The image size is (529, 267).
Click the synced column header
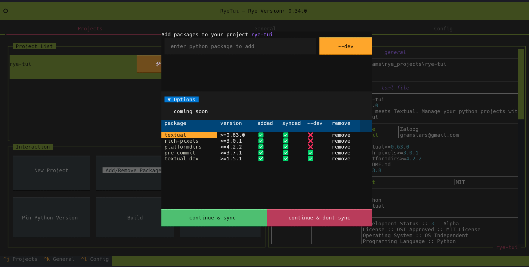pyautogui.click(x=292, y=123)
